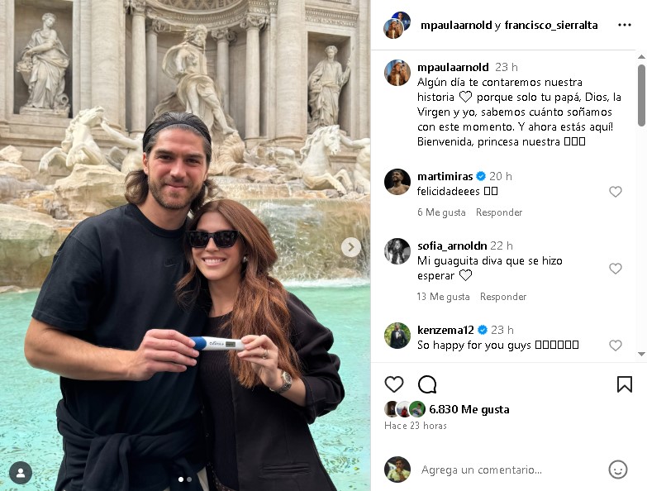Reply to the martimiras comment
The image size is (647, 491).
(499, 212)
